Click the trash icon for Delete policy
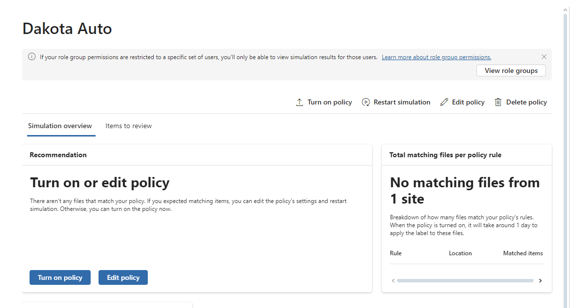The image size is (571, 308). pyautogui.click(x=498, y=103)
